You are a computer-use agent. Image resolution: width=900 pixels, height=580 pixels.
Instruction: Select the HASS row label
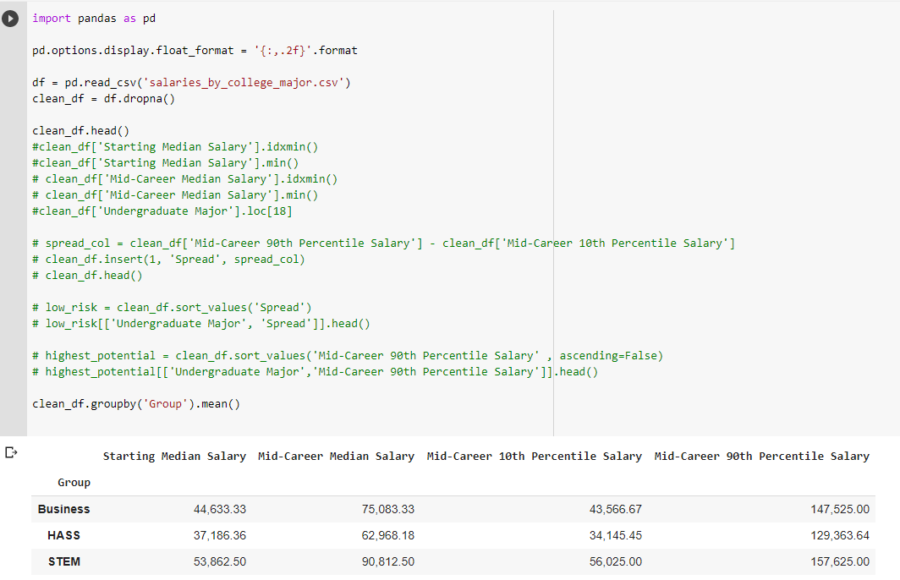click(63, 535)
